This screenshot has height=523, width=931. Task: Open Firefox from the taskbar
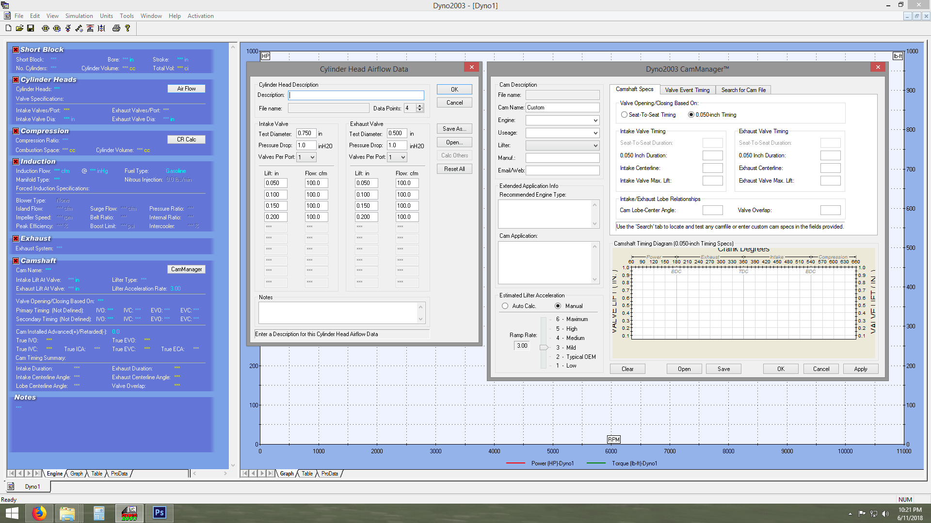[x=39, y=513]
